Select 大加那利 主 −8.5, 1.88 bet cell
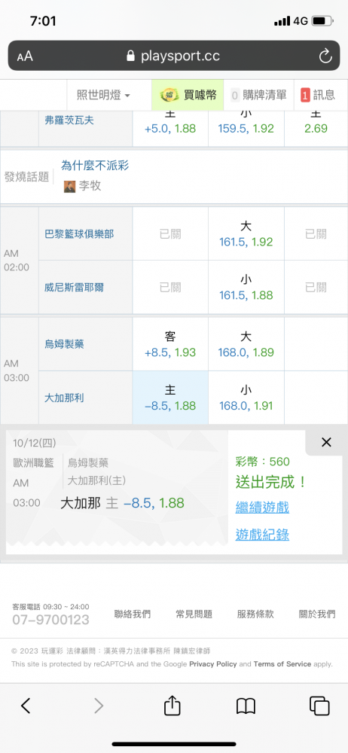Screen dimensions: 348x753 [170, 398]
